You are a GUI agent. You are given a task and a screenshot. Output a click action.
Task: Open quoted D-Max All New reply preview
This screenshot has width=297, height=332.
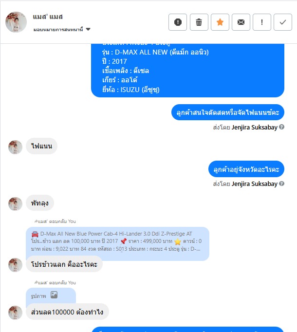click(117, 241)
